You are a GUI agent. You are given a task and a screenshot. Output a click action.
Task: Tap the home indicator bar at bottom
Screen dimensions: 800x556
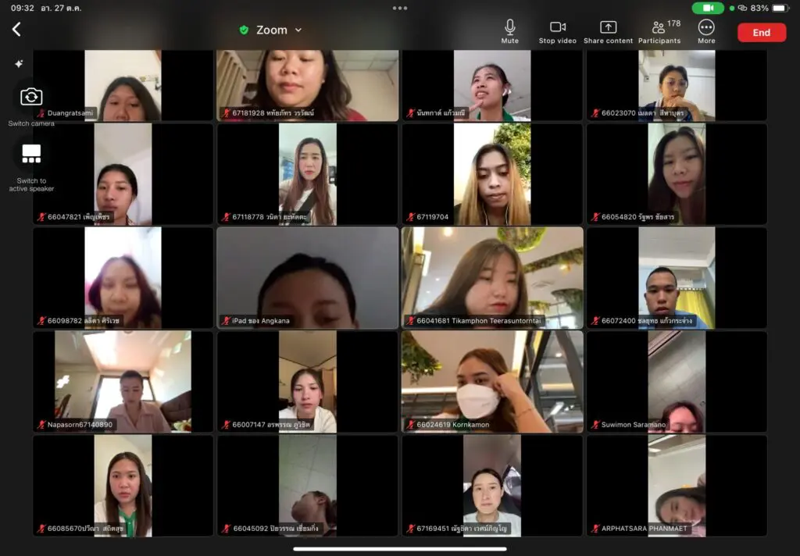tap(400, 550)
